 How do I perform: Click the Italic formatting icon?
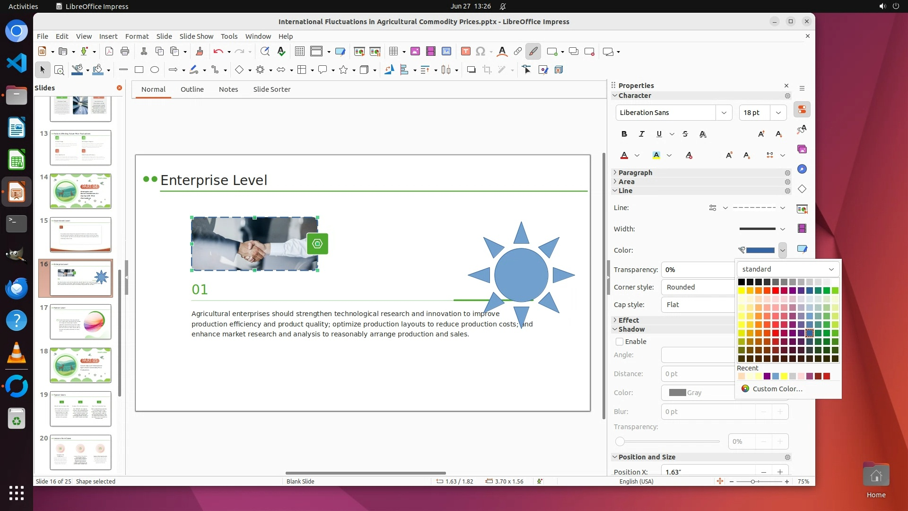641,134
